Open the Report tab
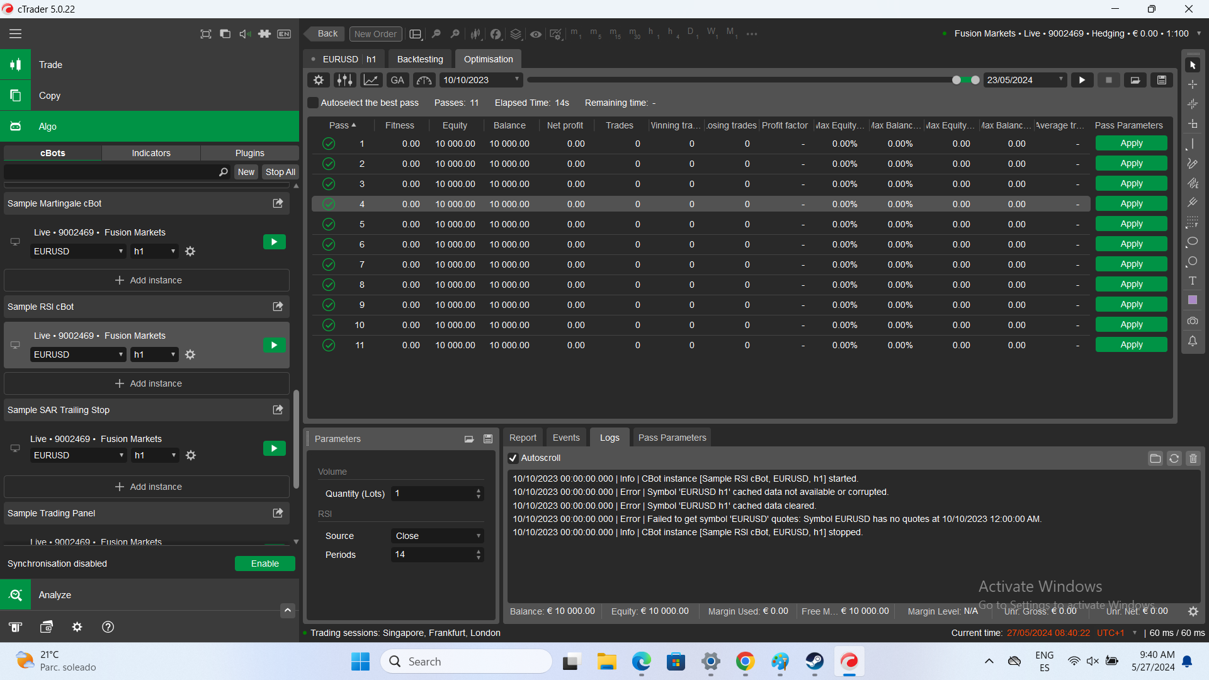Viewport: 1209px width, 680px height. pyautogui.click(x=523, y=438)
